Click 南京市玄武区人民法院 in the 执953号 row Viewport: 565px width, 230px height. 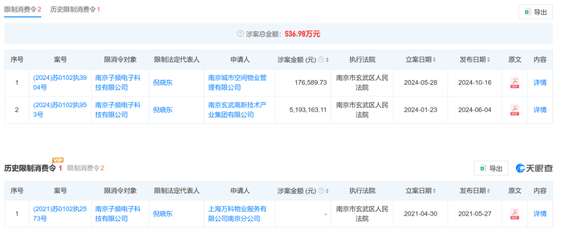[362, 110]
